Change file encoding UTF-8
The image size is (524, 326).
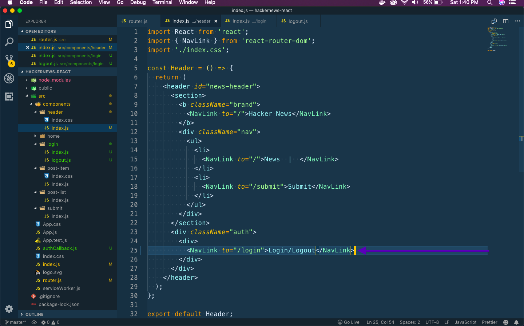(x=432, y=322)
